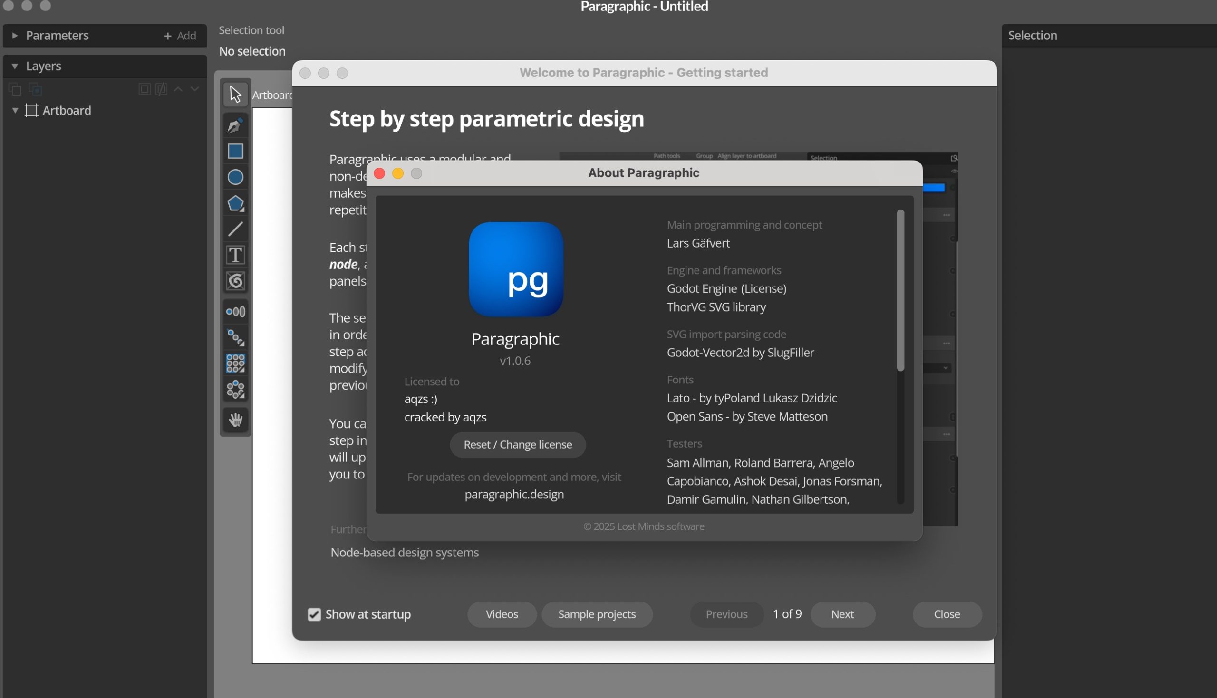The height and width of the screenshot is (698, 1217).
Task: Click the Artboard layer name in Layers
Action: click(67, 111)
